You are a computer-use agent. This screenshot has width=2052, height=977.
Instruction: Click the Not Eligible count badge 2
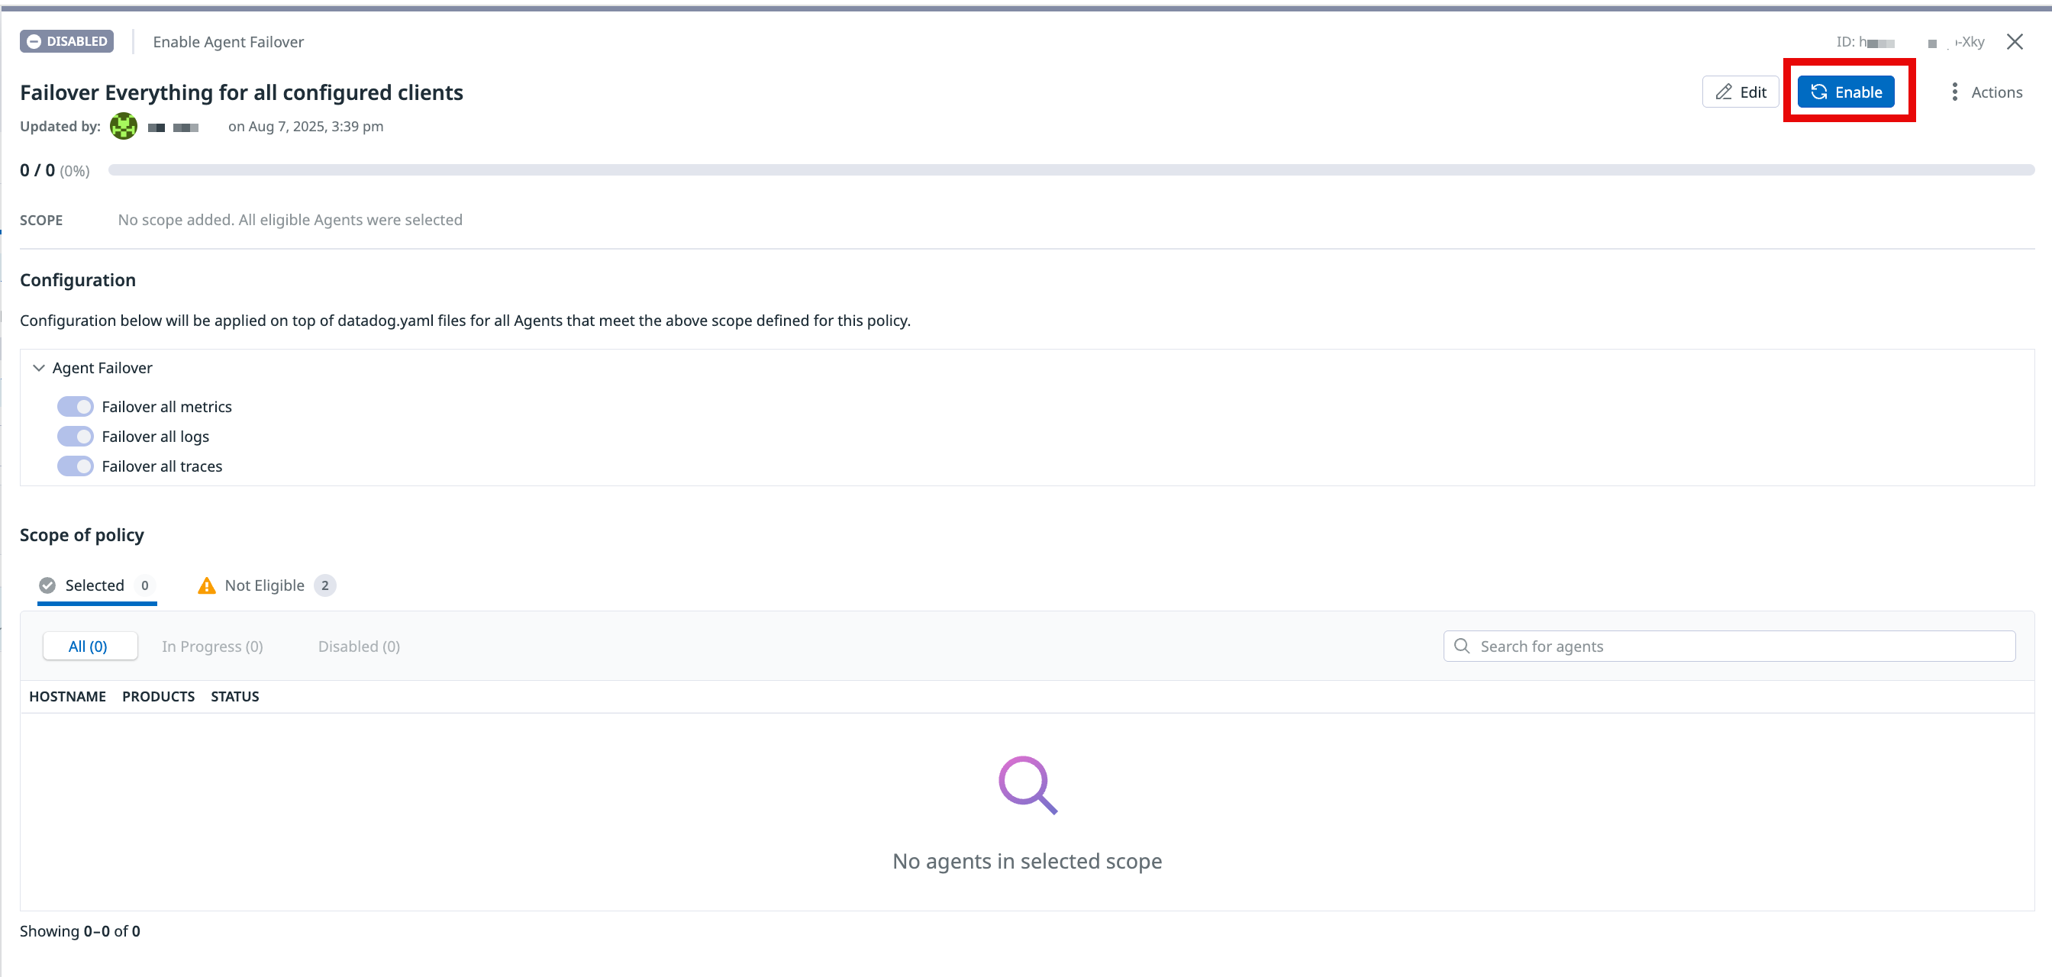pos(325,586)
